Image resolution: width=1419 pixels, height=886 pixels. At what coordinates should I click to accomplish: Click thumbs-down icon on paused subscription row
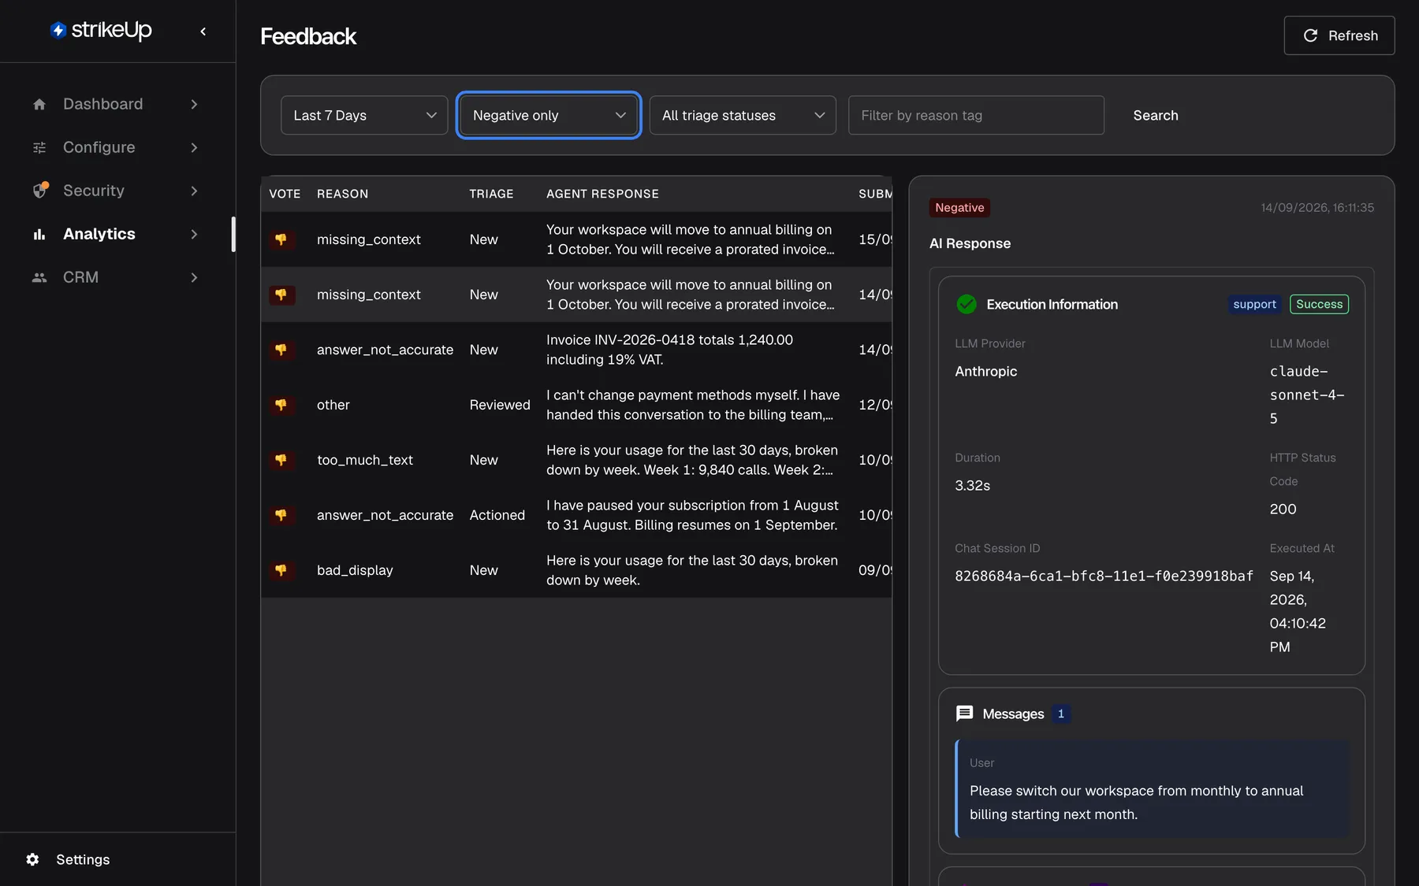(281, 514)
